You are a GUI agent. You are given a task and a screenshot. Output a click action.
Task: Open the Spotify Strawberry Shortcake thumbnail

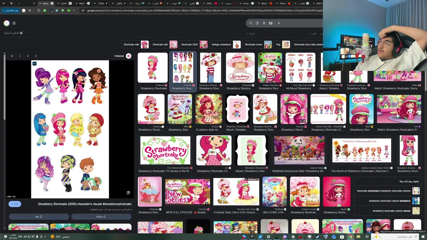(x=337, y=192)
